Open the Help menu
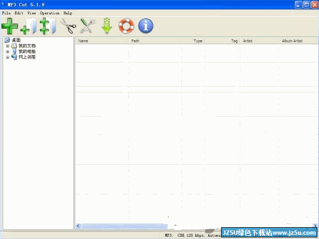 [68, 13]
